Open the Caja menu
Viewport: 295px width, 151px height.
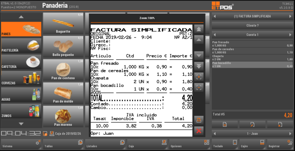click(x=147, y=144)
